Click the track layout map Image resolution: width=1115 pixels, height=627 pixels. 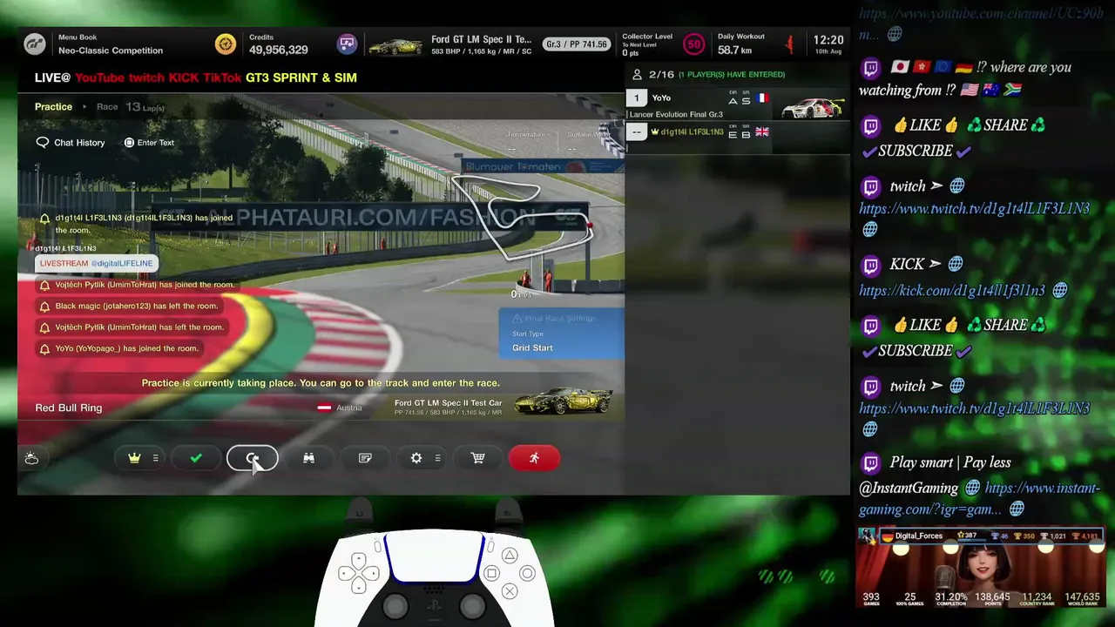tap(523, 216)
